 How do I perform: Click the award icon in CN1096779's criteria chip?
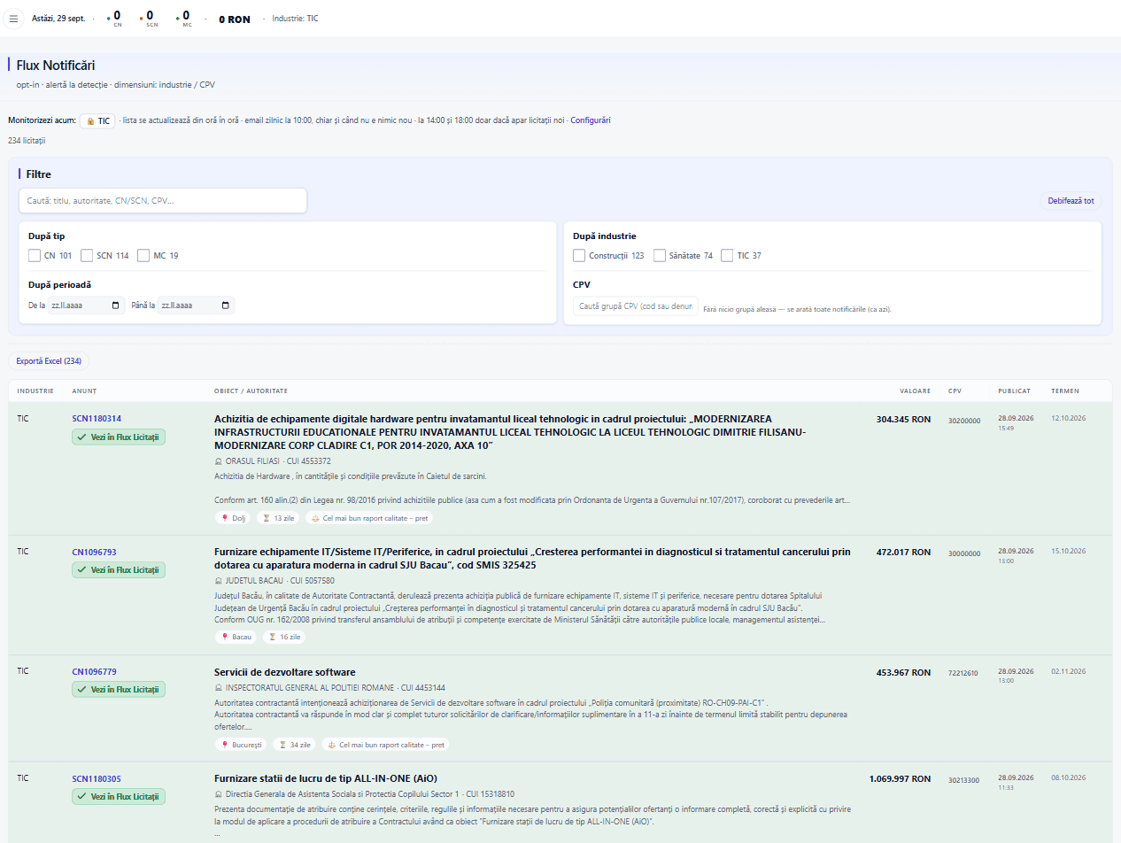tap(331, 745)
